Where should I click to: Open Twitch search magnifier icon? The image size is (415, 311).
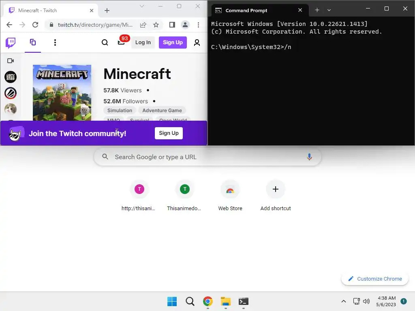pyautogui.click(x=105, y=43)
